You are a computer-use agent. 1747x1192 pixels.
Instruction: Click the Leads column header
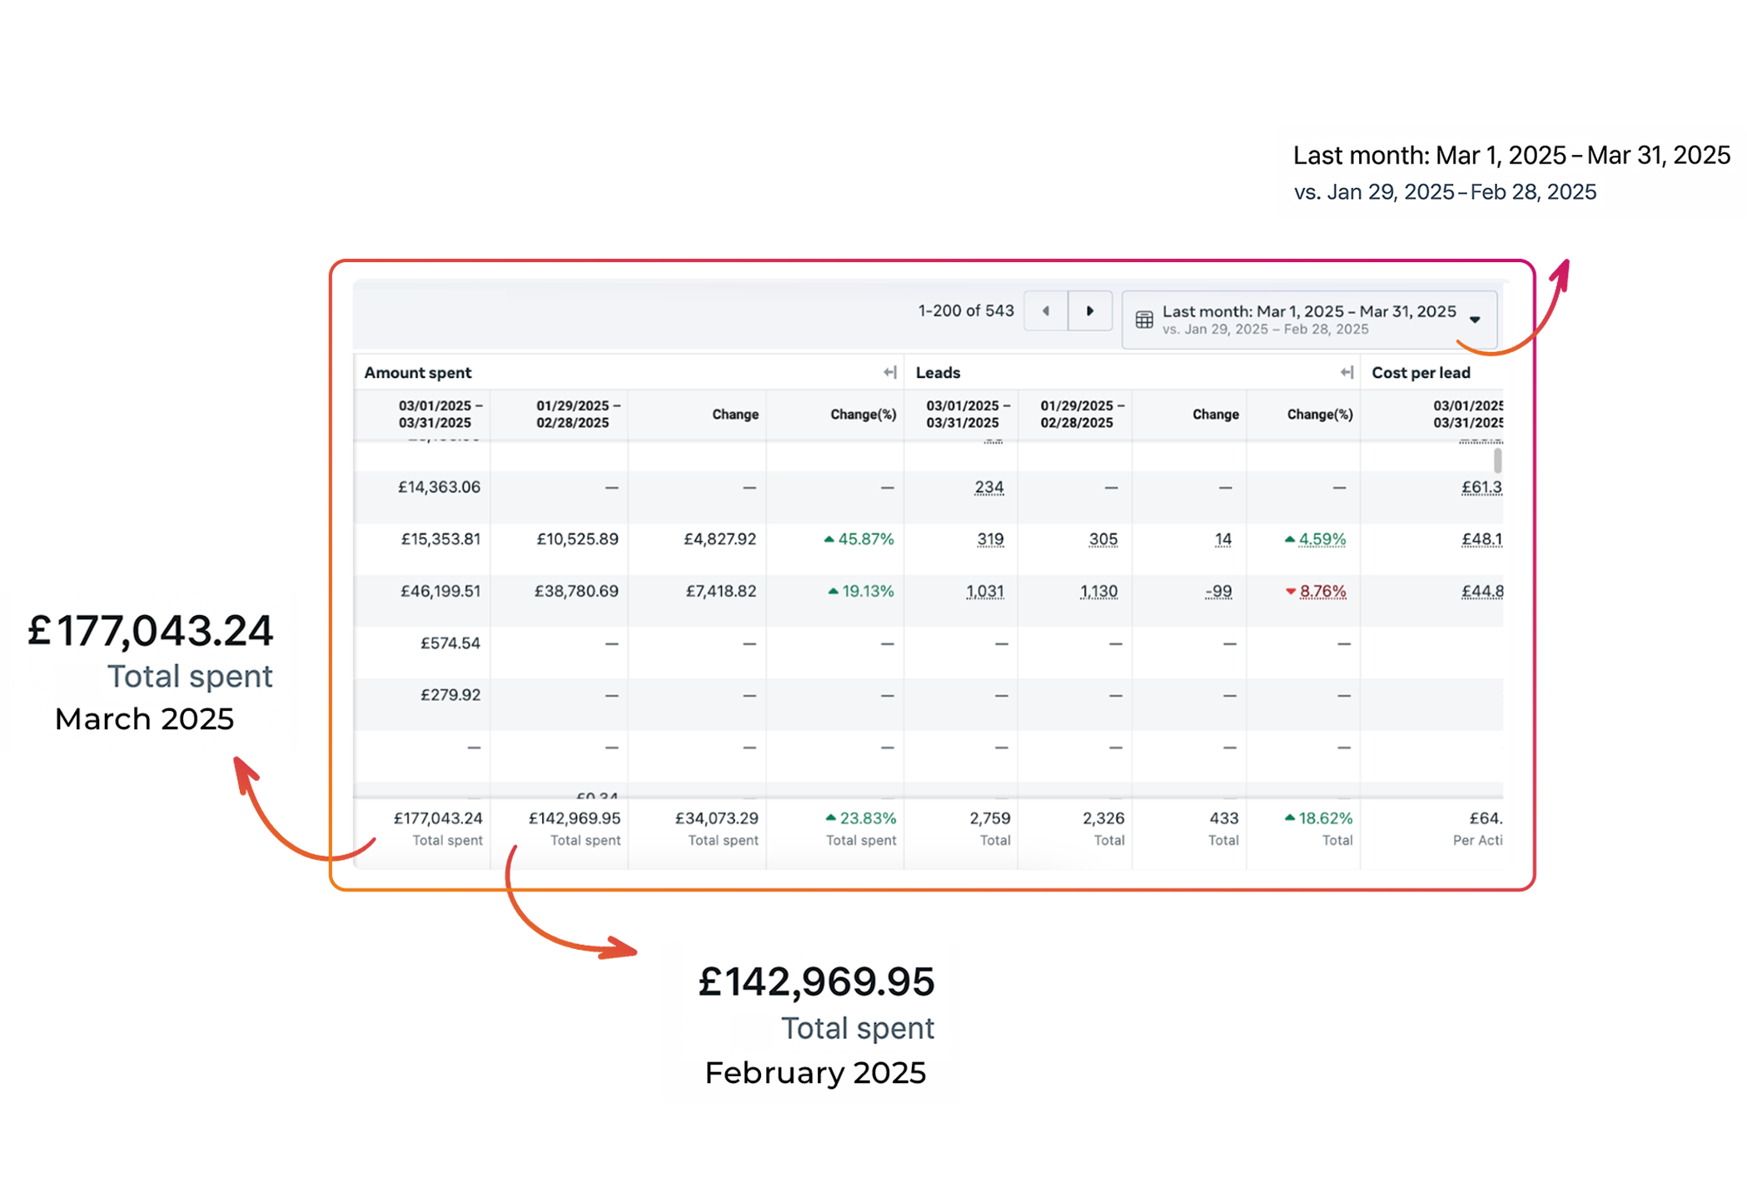(x=938, y=373)
